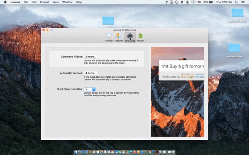This screenshot has width=249, height=155.
Task: Open the Addons puzzle-piece tab
Action: click(x=140, y=38)
